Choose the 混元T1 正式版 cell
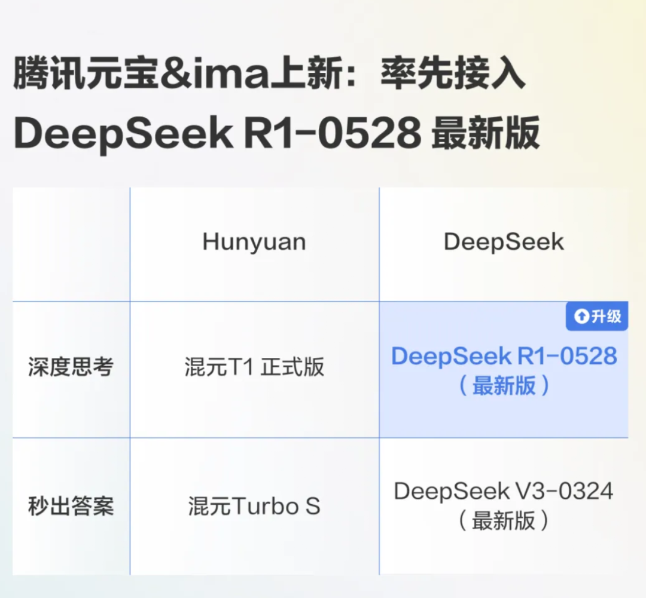 (x=254, y=367)
